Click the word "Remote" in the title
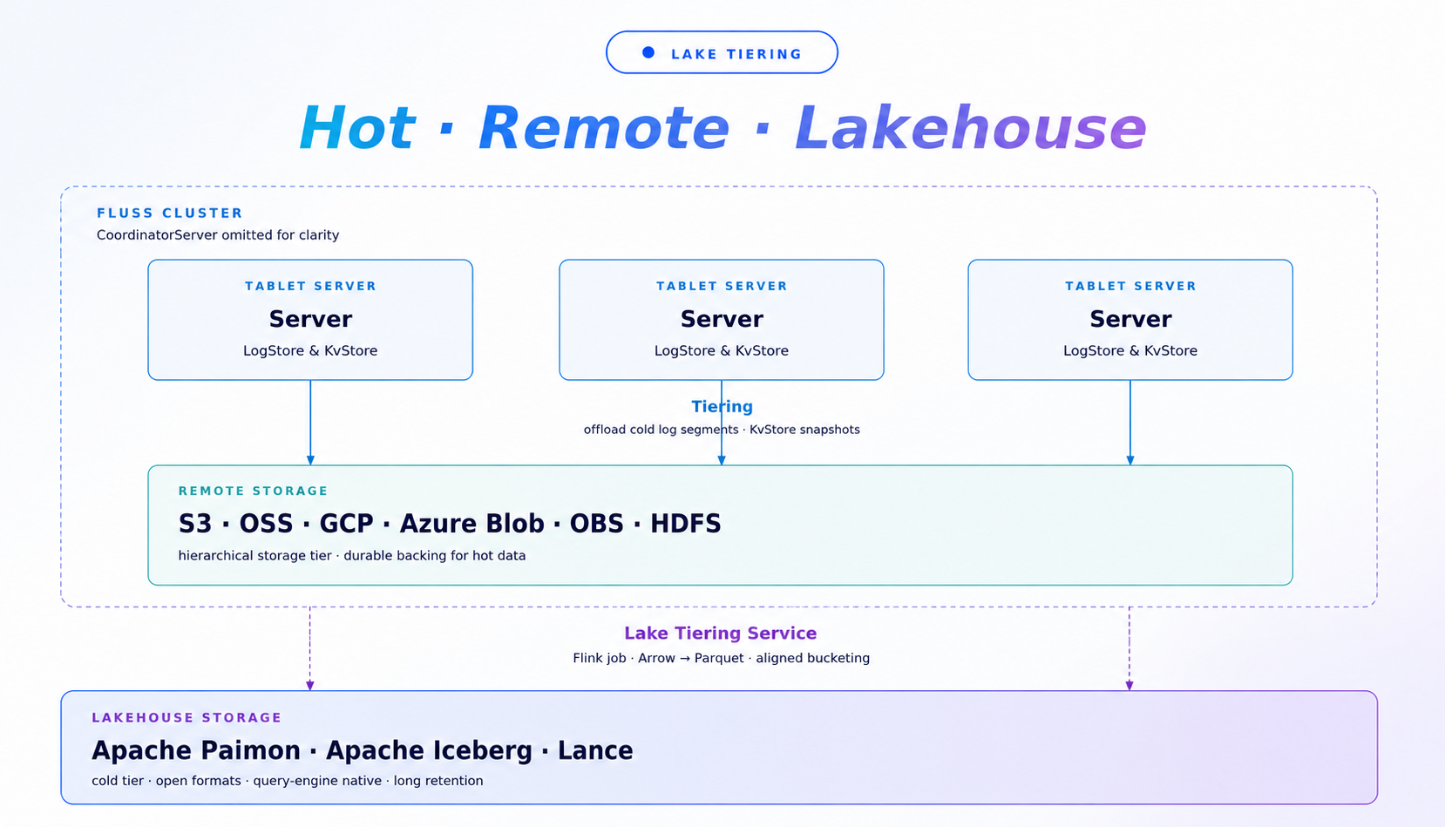Viewport: 1445px width, 827px height. point(604,128)
